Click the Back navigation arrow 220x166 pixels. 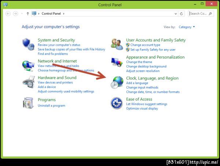coord(8,14)
